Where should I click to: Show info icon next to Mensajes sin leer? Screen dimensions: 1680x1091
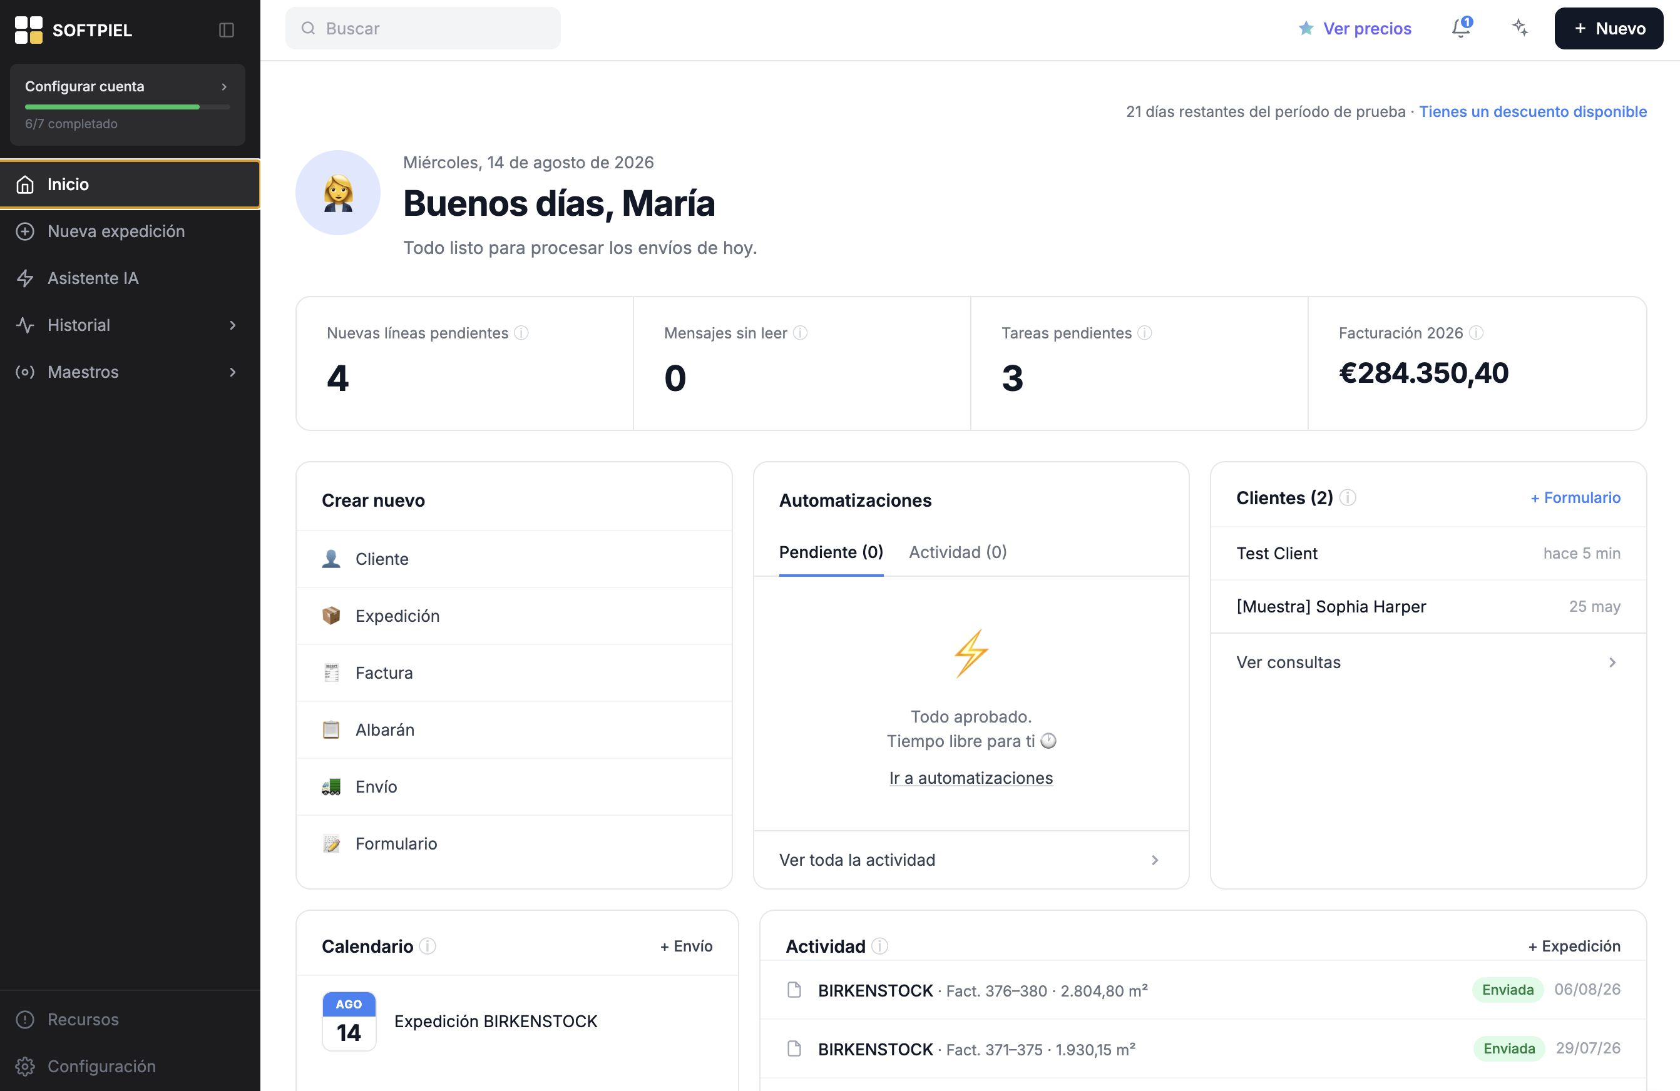point(800,332)
